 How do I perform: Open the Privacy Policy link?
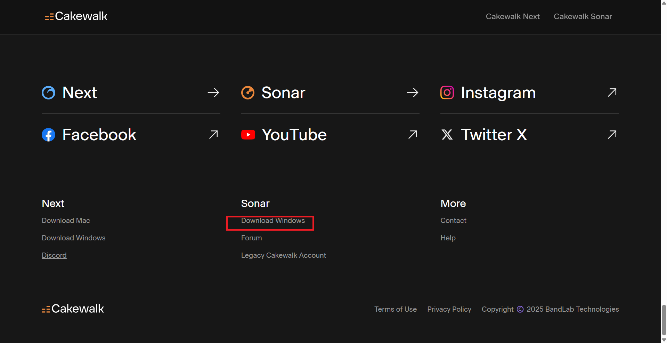tap(449, 309)
